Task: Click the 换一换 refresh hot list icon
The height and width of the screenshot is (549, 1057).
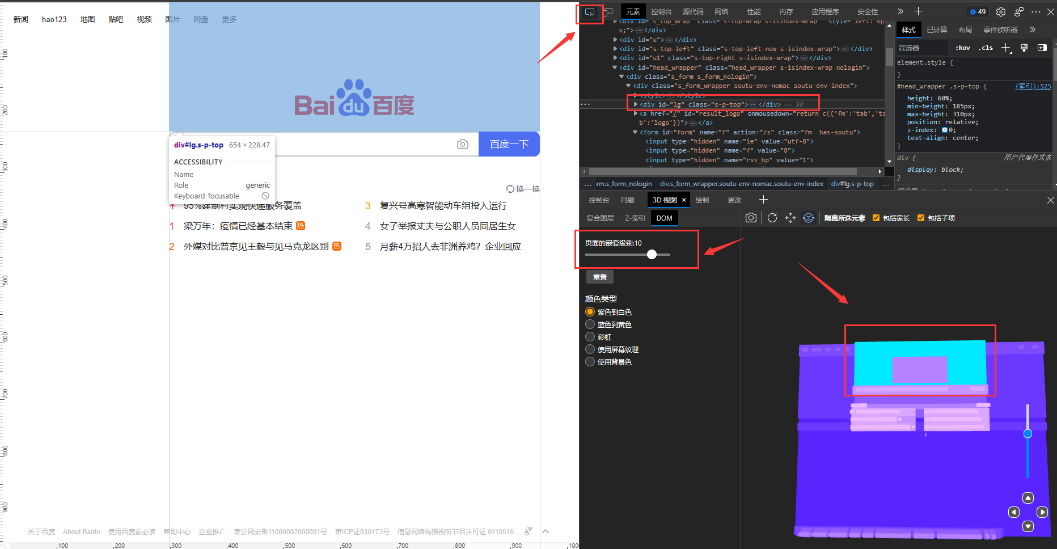Action: (x=510, y=189)
